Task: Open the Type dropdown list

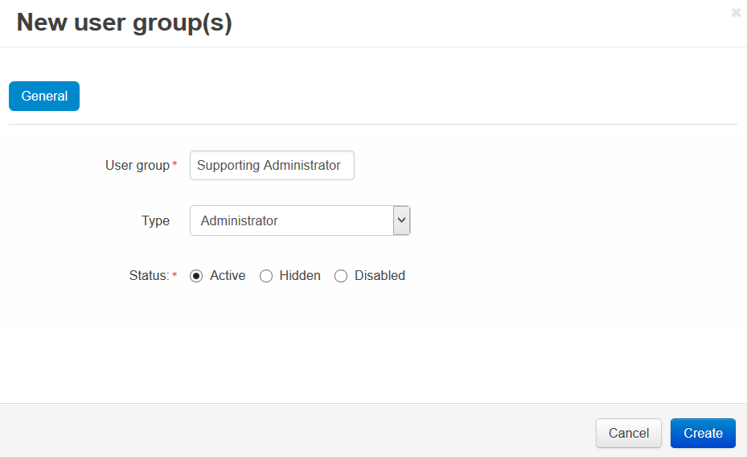Action: tap(300, 220)
